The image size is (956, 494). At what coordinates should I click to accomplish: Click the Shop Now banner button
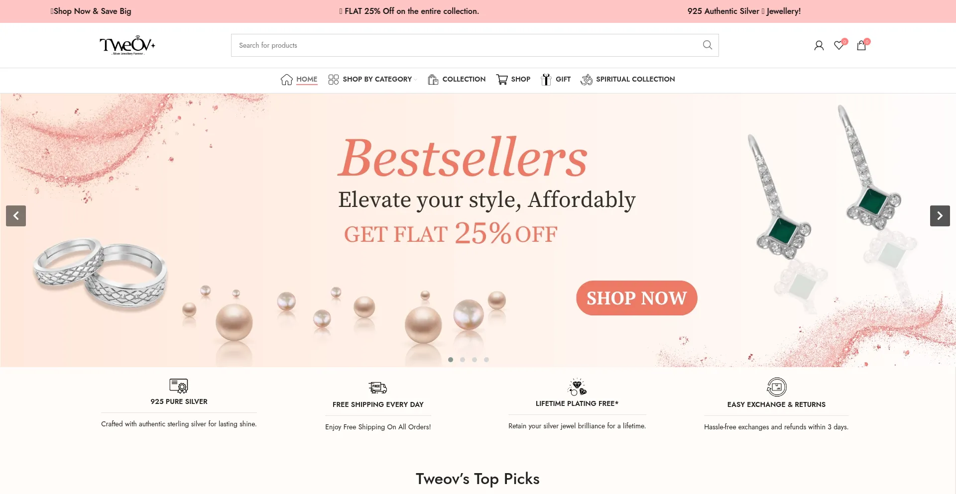click(637, 298)
